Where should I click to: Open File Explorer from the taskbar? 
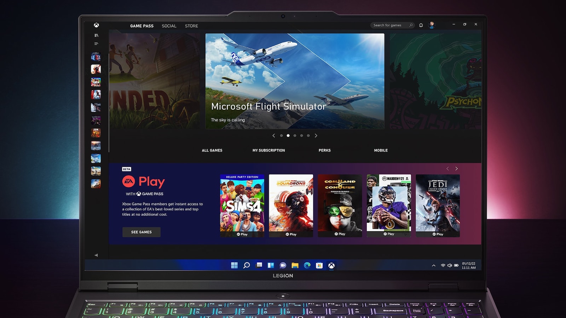[295, 265]
